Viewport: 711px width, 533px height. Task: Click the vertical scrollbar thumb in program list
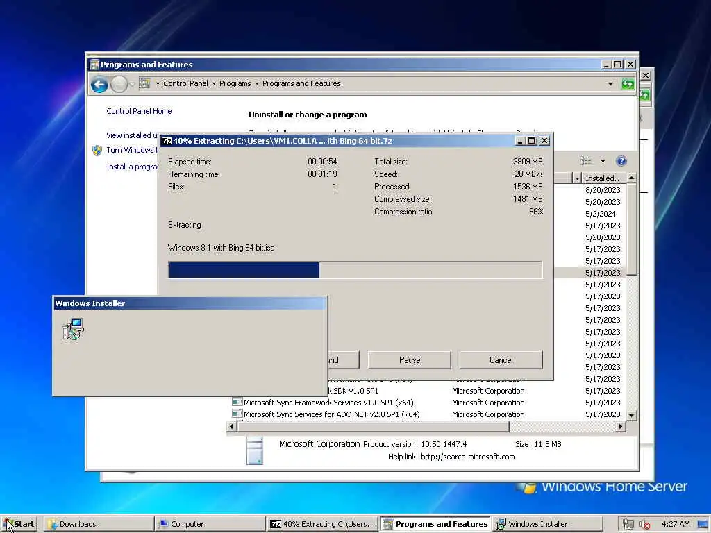[632, 229]
